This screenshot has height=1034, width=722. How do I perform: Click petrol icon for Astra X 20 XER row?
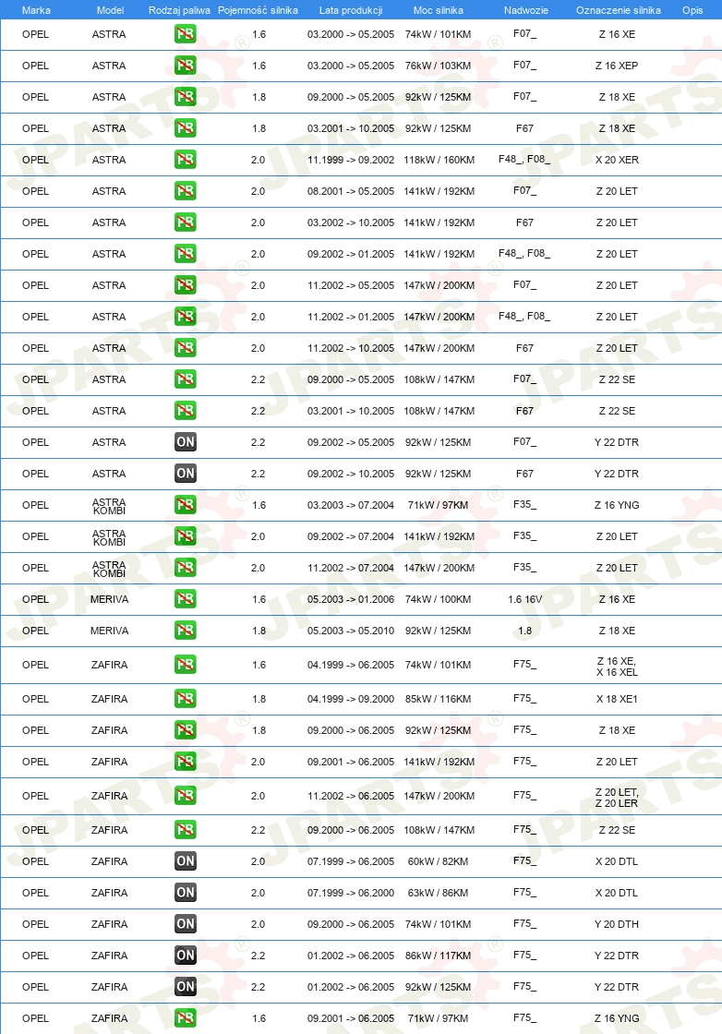tap(186, 160)
